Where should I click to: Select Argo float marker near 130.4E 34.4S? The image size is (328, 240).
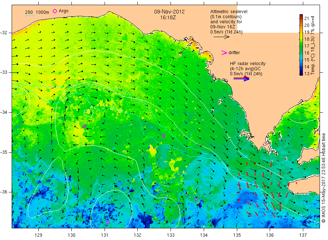pos(84,126)
